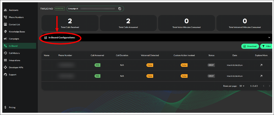Open details arrow for the 06:23 pm call

[261, 65]
